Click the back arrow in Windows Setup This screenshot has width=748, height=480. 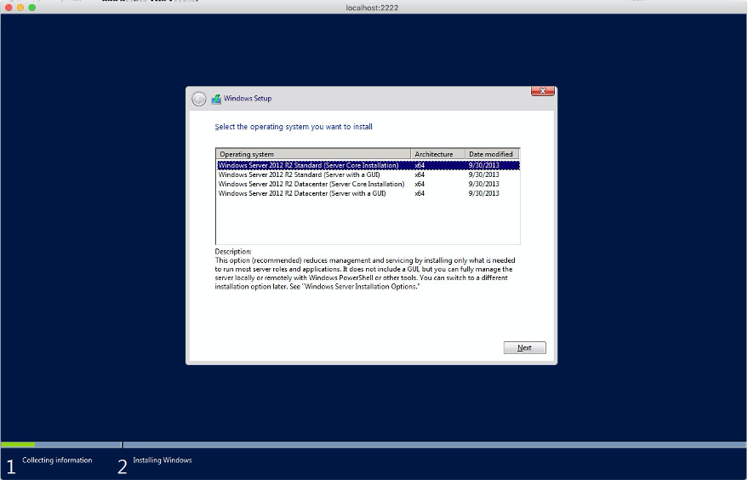(x=199, y=99)
